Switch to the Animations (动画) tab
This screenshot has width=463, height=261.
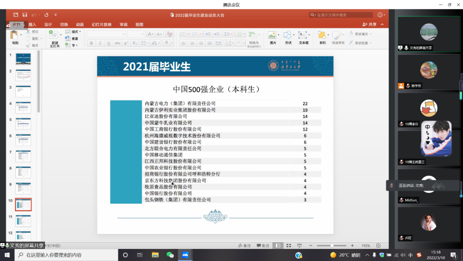(x=80, y=24)
